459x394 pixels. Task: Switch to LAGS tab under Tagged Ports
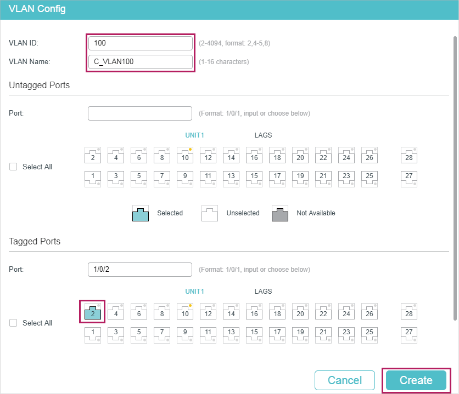coord(263,291)
